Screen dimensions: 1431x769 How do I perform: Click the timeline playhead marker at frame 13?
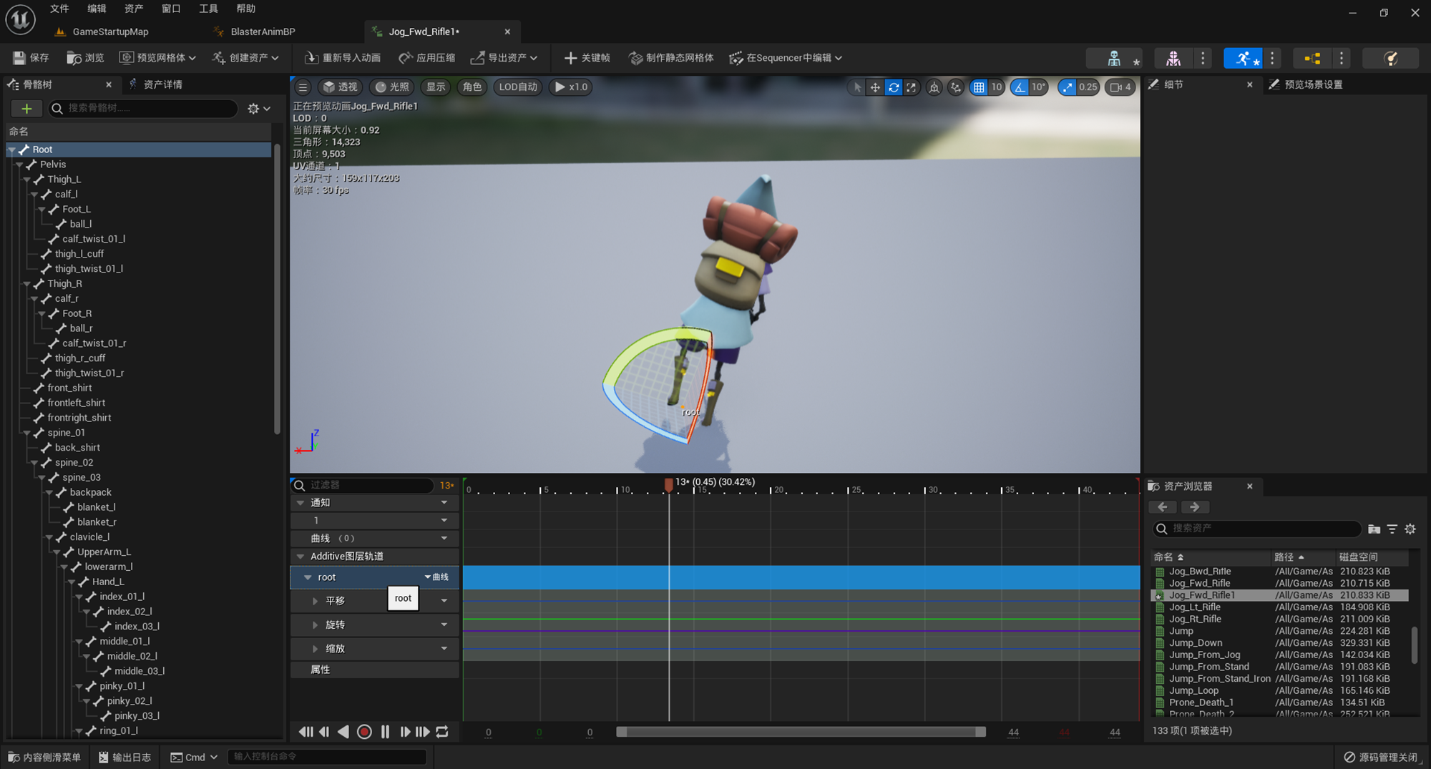(x=669, y=485)
